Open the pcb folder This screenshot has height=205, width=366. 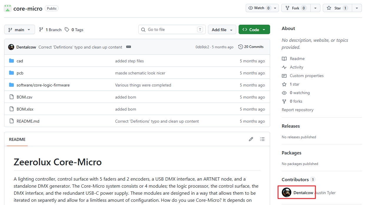coord(20,73)
